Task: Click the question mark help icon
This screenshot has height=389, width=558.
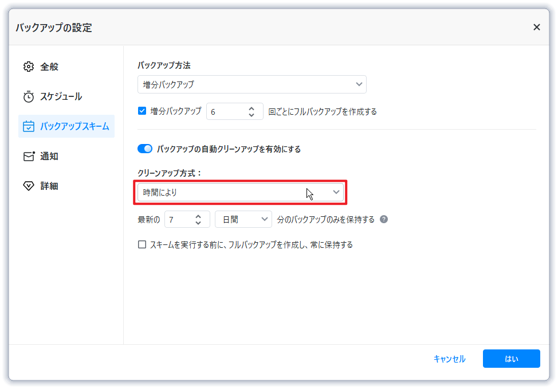Action: tap(384, 219)
